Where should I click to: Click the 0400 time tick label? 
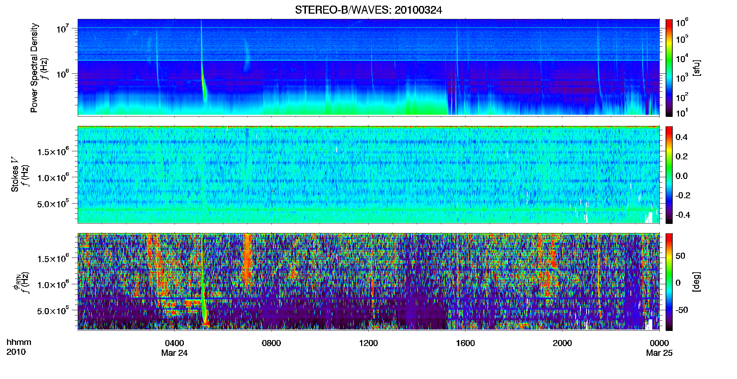(174, 343)
